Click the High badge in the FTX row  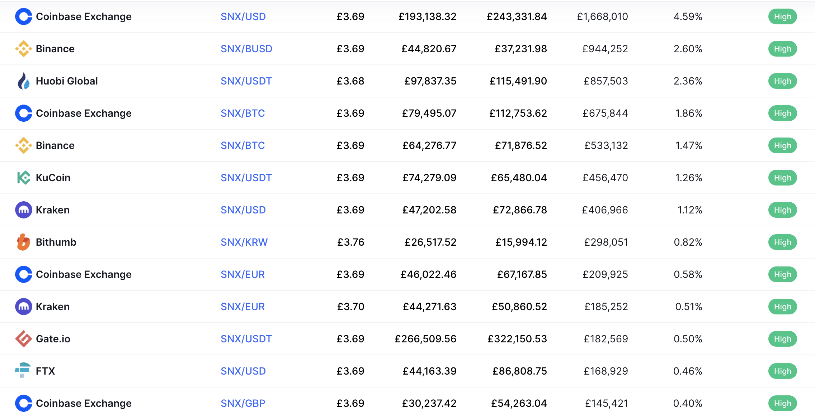coord(782,371)
